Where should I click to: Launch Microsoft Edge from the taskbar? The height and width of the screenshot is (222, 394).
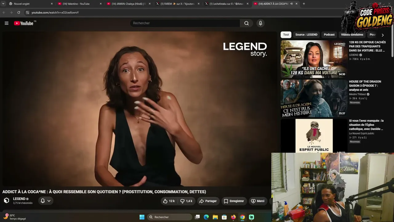206,217
